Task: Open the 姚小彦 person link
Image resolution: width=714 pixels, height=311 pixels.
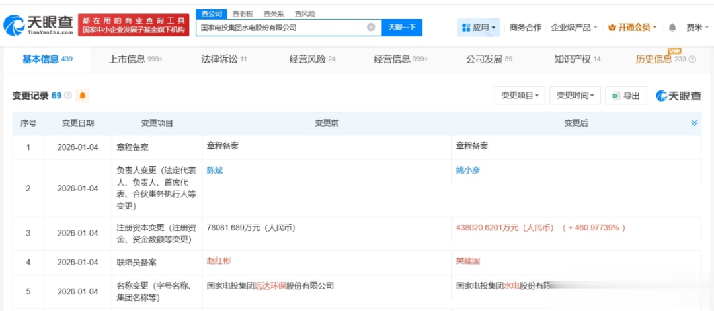Action: click(468, 171)
